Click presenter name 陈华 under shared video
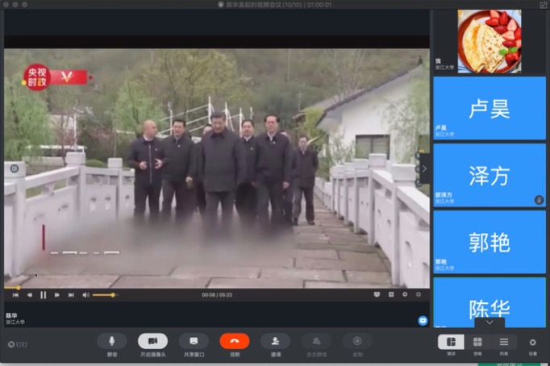 (x=11, y=315)
